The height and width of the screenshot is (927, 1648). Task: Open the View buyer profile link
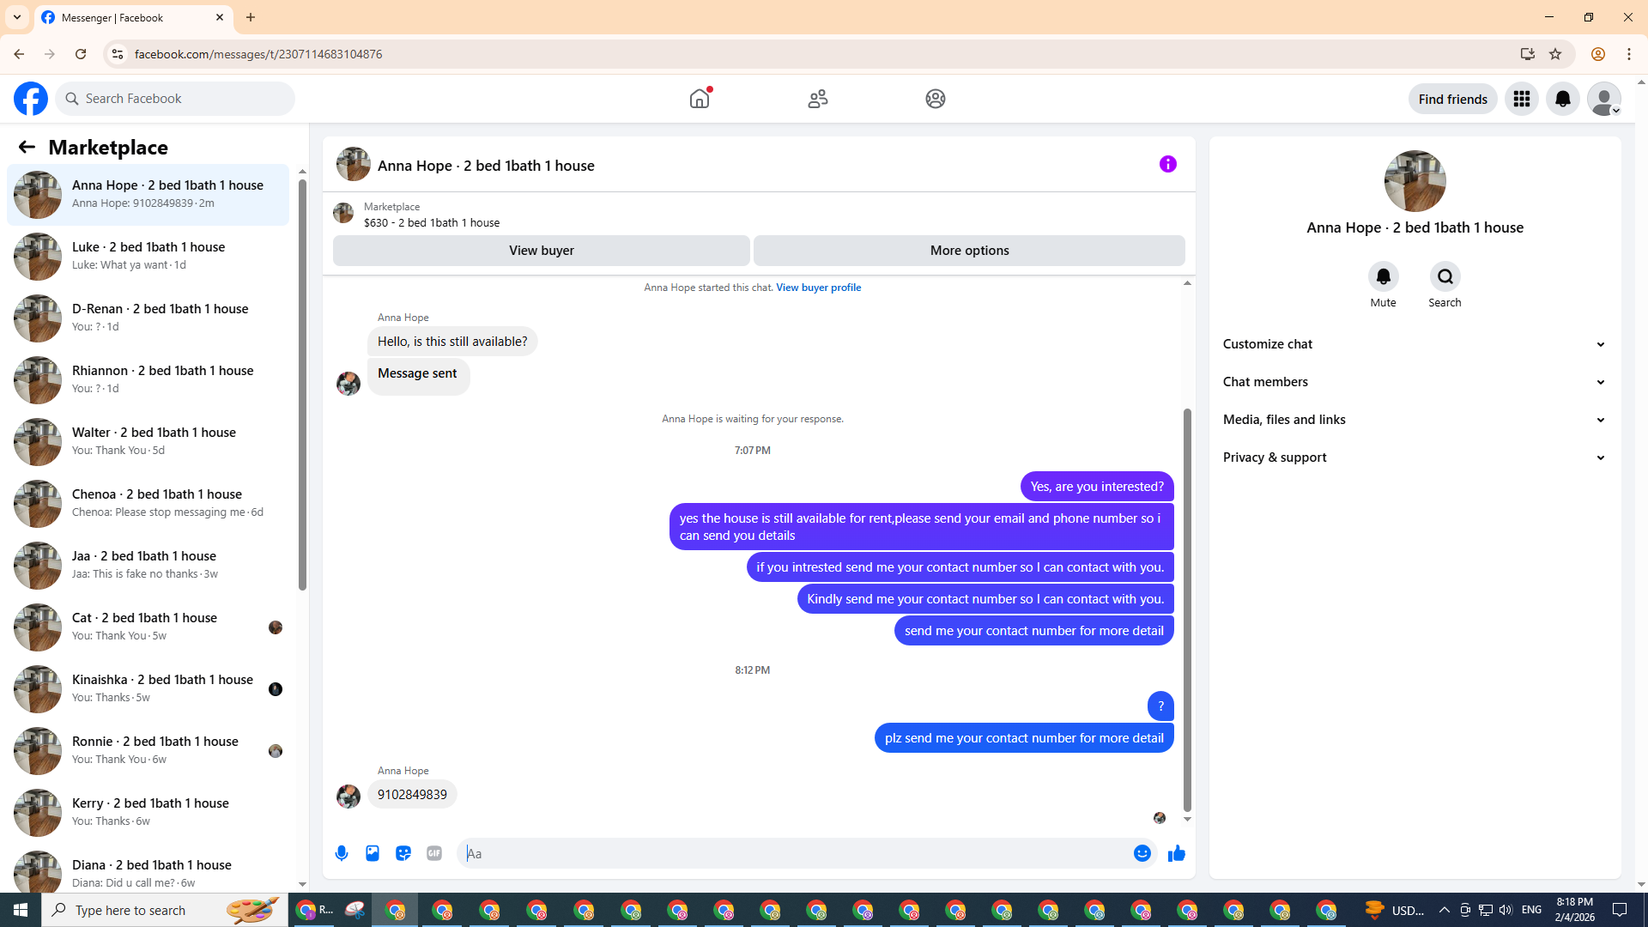[818, 288]
